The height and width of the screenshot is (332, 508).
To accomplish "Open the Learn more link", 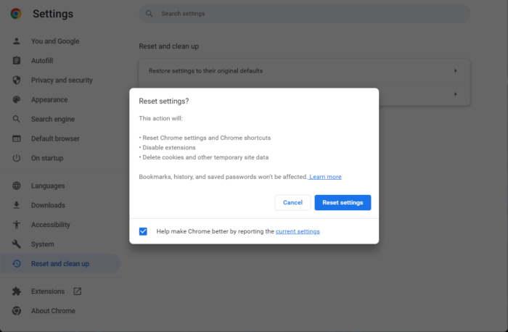I will pos(325,177).
